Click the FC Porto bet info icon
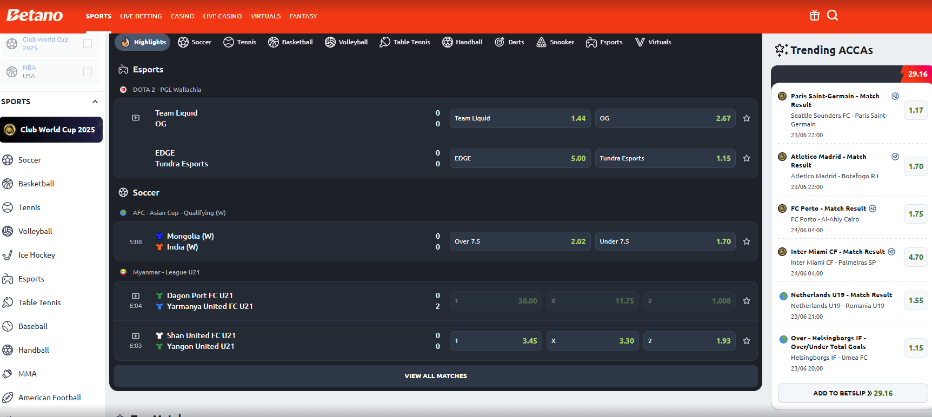This screenshot has height=417, width=932. coord(873,208)
